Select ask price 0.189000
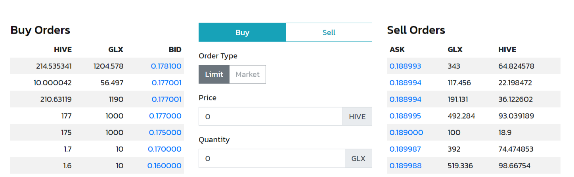 pyautogui.click(x=406, y=132)
